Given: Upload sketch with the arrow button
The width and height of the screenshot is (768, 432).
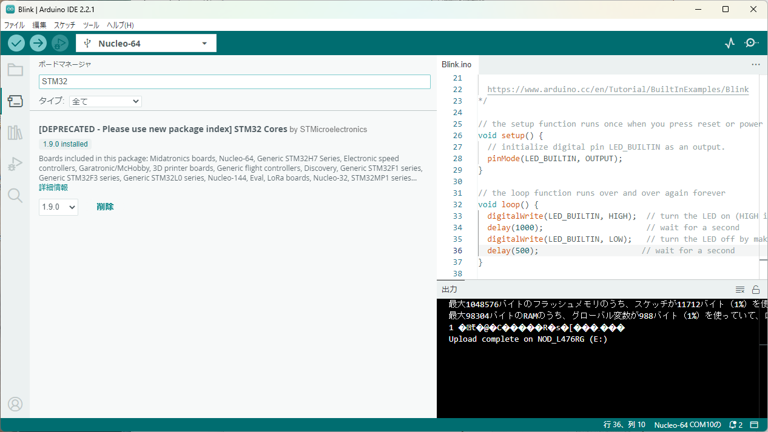Looking at the screenshot, I should pos(38,43).
